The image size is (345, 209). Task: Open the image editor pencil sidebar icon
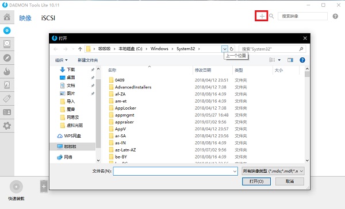point(7,58)
